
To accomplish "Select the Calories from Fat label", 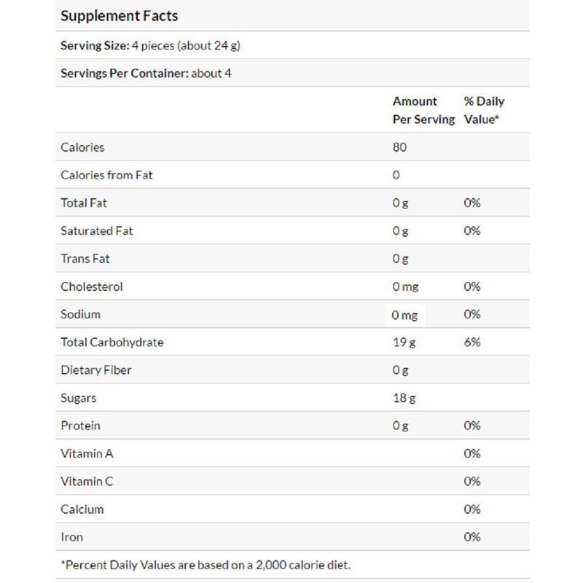I will [106, 175].
